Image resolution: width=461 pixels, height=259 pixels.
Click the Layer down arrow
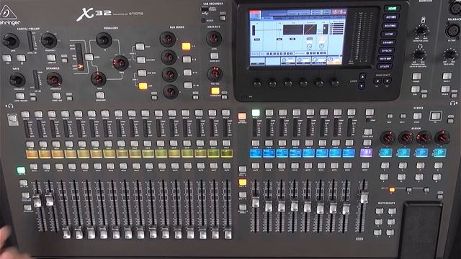[x=362, y=86]
